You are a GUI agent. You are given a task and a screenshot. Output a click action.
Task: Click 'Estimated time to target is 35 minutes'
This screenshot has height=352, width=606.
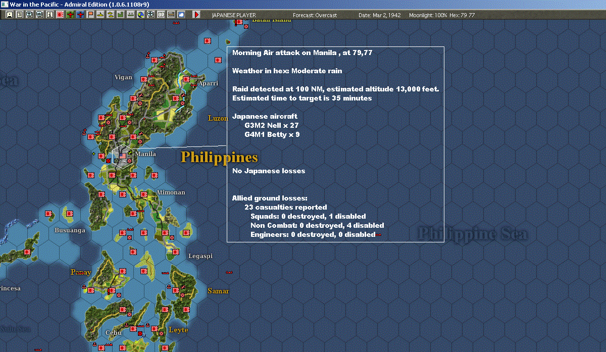(302, 98)
